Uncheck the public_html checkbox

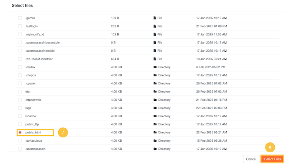20,132
